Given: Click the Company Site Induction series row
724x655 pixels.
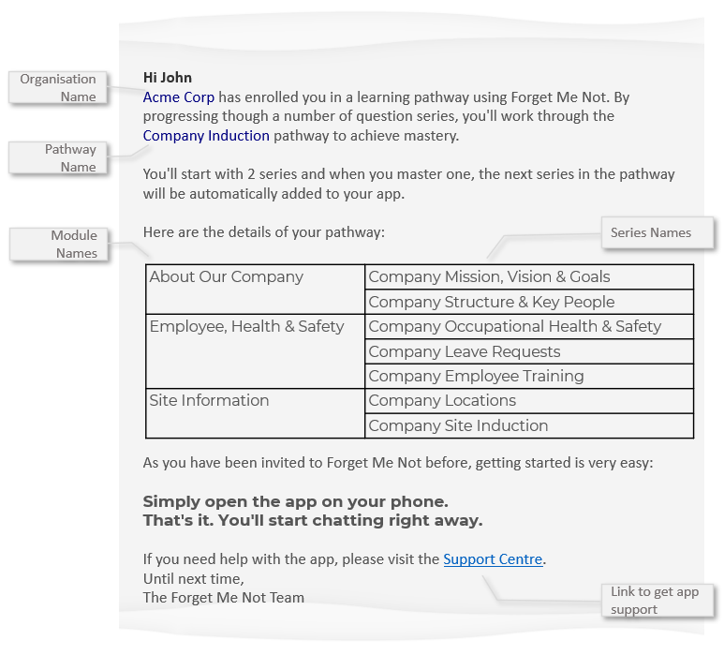Looking at the screenshot, I should click(x=458, y=426).
